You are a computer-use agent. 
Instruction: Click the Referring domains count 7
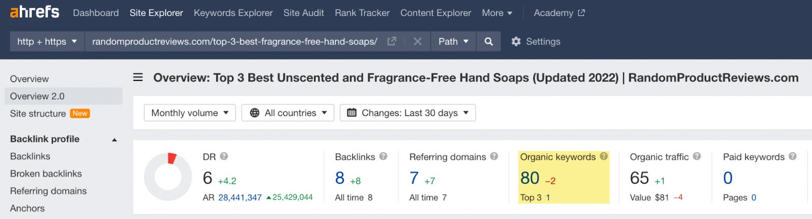click(414, 178)
